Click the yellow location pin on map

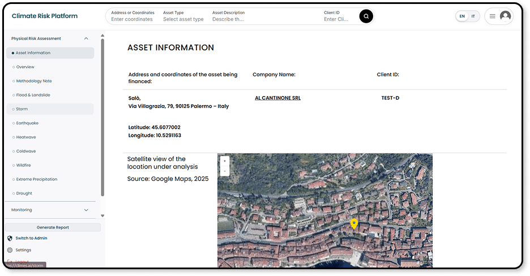click(354, 224)
